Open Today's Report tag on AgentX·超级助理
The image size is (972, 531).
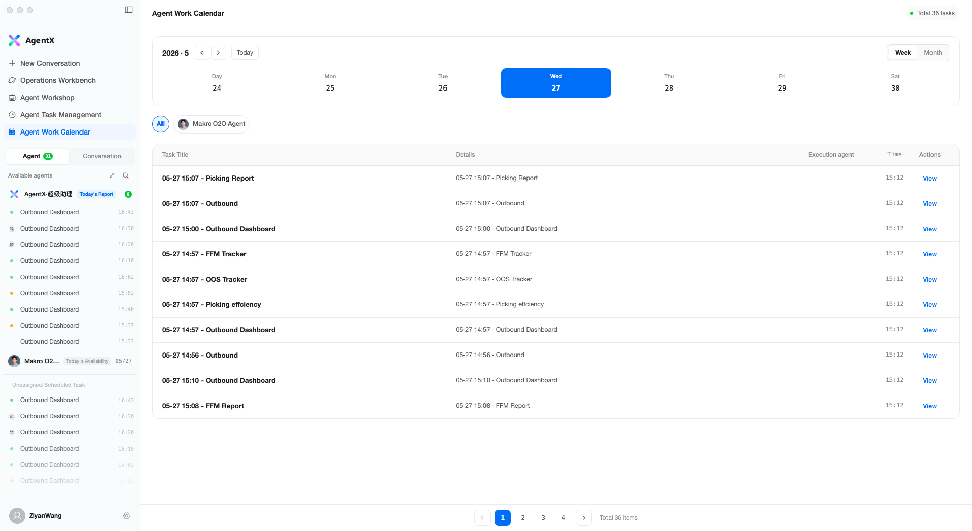click(x=97, y=194)
